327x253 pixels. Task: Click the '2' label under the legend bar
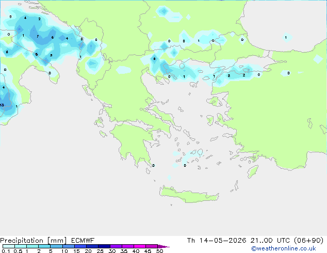(x=39, y=251)
